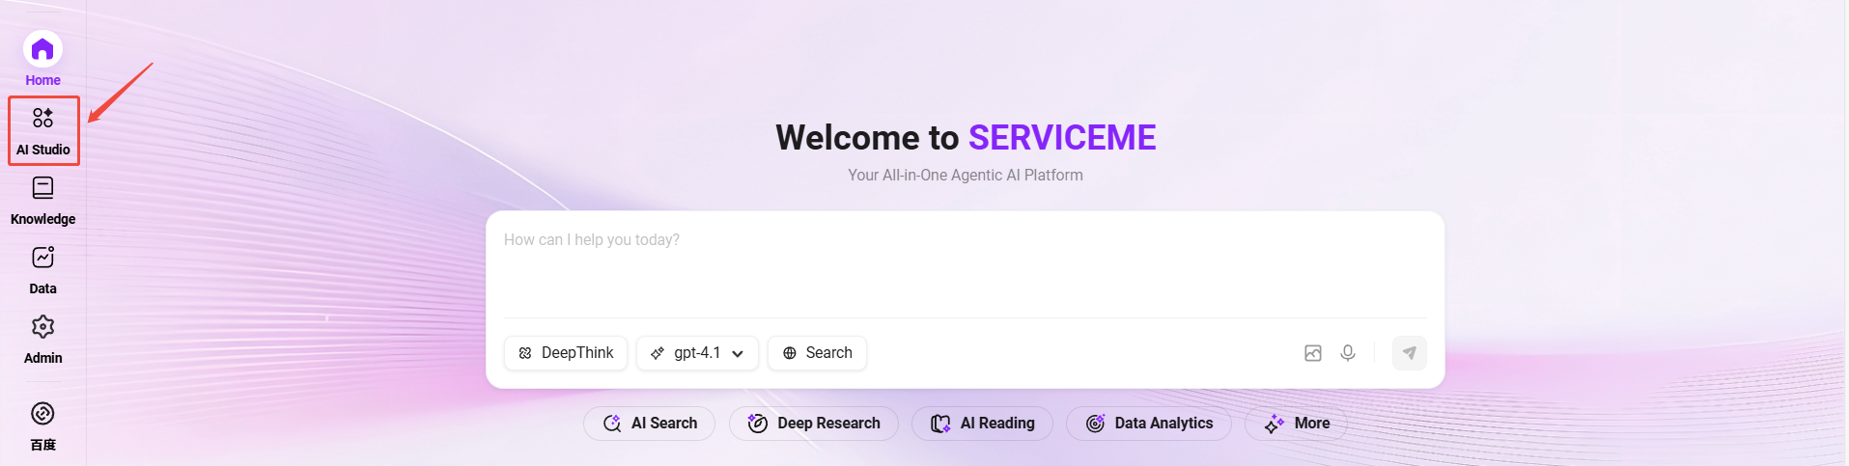The image size is (1849, 466).
Task: Open the Home sidebar icon
Action: [42, 50]
